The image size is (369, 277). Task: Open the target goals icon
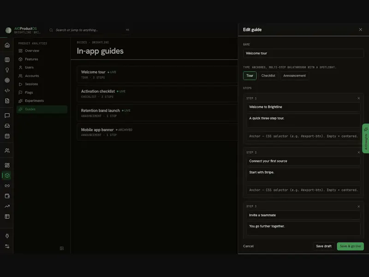pyautogui.click(x=7, y=80)
